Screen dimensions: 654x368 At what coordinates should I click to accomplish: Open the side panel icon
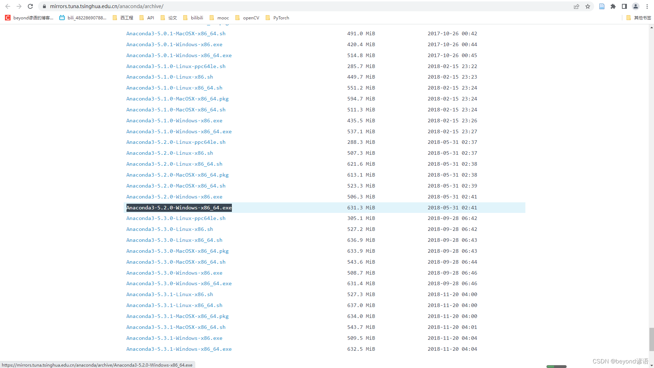click(624, 6)
